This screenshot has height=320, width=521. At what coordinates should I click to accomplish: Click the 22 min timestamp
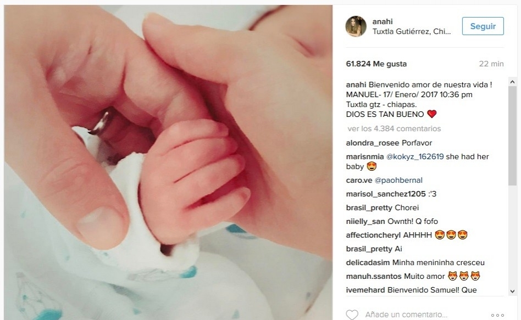(x=491, y=64)
